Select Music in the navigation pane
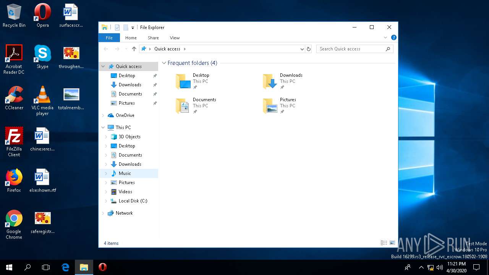The image size is (489, 275). (128, 173)
